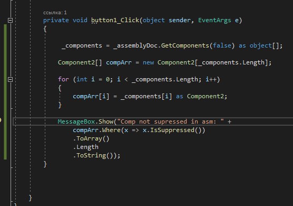Click the MessageBox class name
This screenshot has width=293, height=206.
[x=76, y=121]
